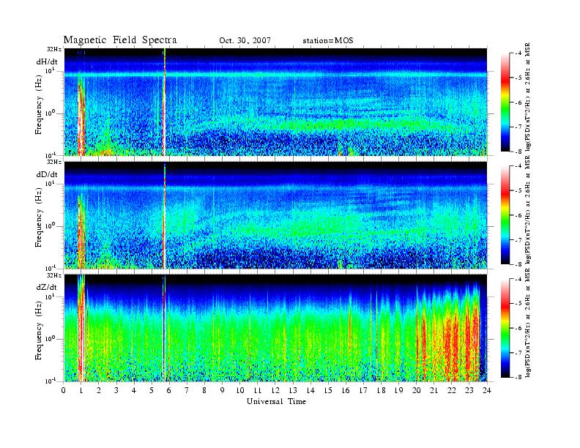
Task: Click time axis tick label "1"
Action: coord(81,391)
